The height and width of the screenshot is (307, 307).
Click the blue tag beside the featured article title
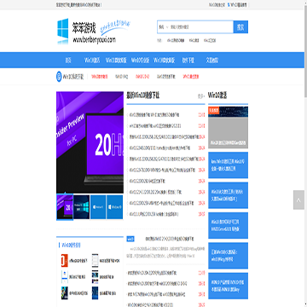[x=130, y=239]
